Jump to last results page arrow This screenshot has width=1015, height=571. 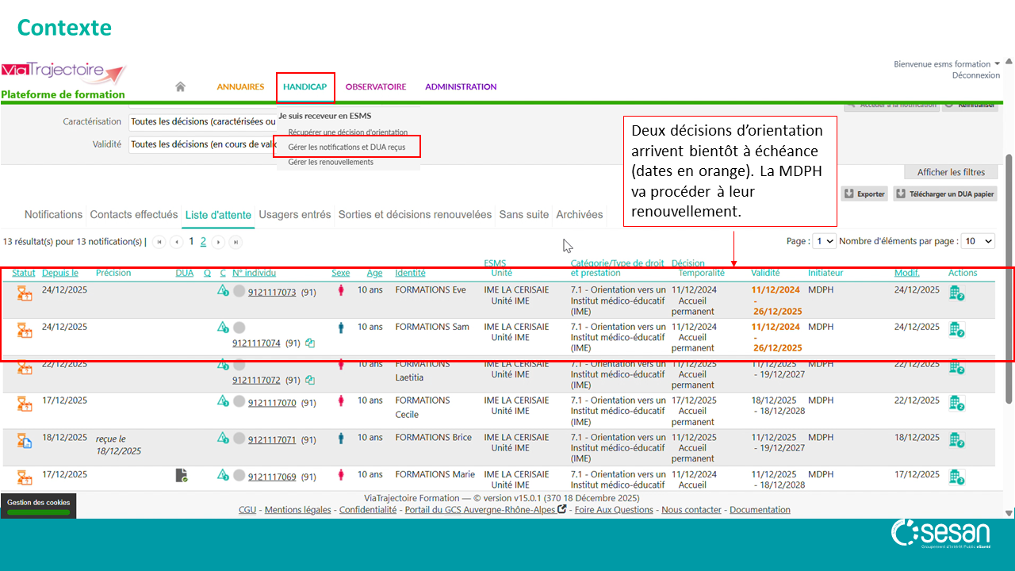tap(236, 242)
